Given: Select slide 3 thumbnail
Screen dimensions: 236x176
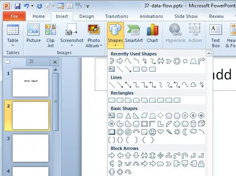Looking at the screenshot, I should coord(31,148).
